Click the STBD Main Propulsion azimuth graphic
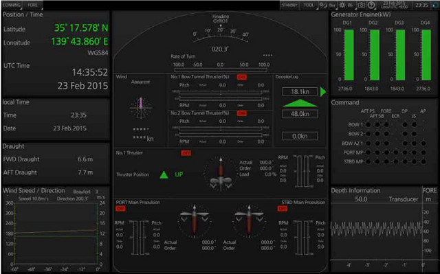The height and width of the screenshot is (274, 440). 249,221
